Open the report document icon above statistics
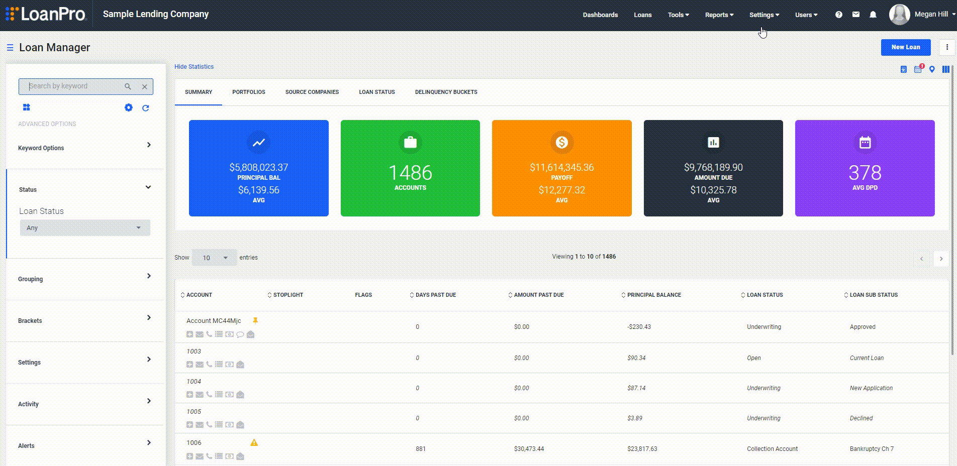The width and height of the screenshot is (957, 466). click(x=903, y=69)
